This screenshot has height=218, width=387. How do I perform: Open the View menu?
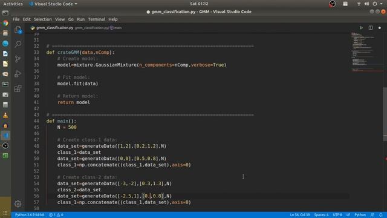[60, 19]
